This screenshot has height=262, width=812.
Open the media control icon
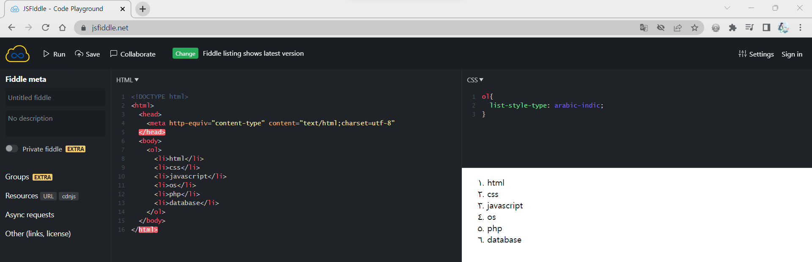(x=749, y=27)
